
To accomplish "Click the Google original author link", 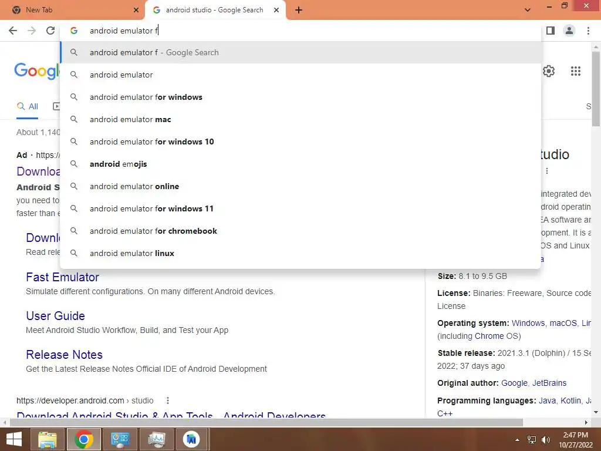I will pyautogui.click(x=514, y=383).
